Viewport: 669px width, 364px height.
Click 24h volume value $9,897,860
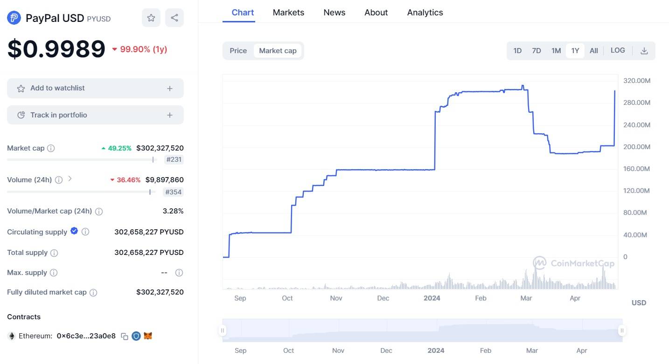[164, 180]
